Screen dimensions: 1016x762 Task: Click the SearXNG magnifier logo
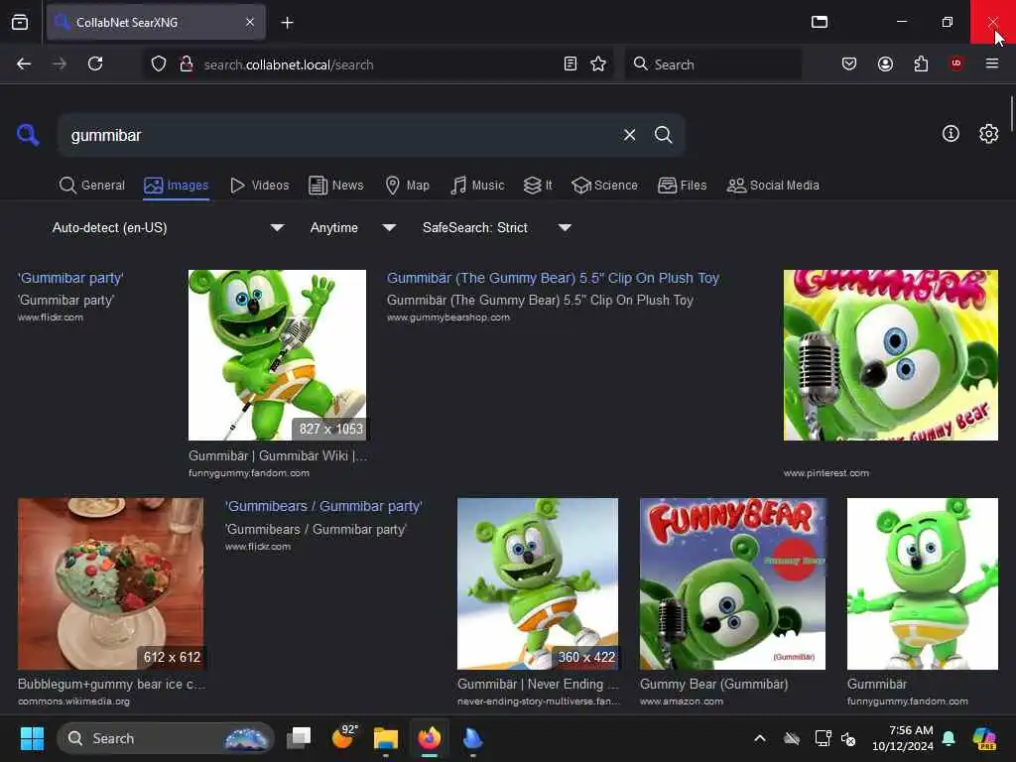pyautogui.click(x=28, y=135)
